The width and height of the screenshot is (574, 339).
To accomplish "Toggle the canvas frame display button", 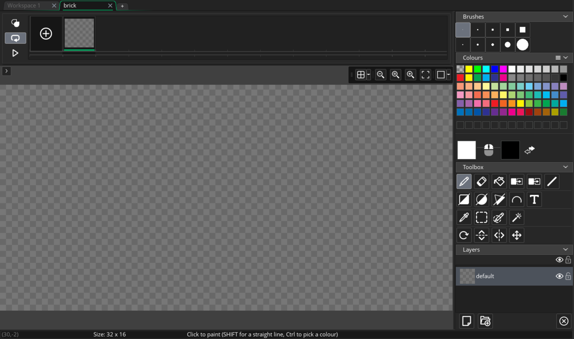I will click(441, 75).
